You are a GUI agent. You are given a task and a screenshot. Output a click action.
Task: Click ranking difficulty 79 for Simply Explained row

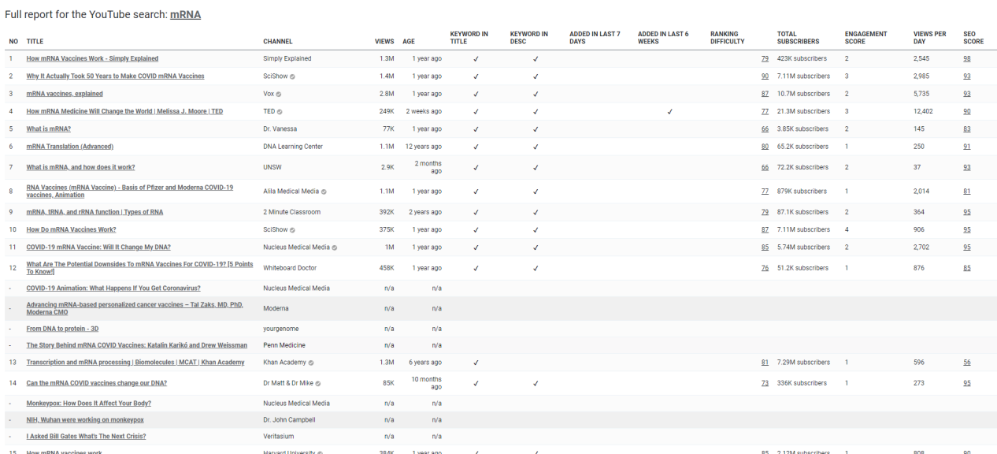pyautogui.click(x=765, y=58)
